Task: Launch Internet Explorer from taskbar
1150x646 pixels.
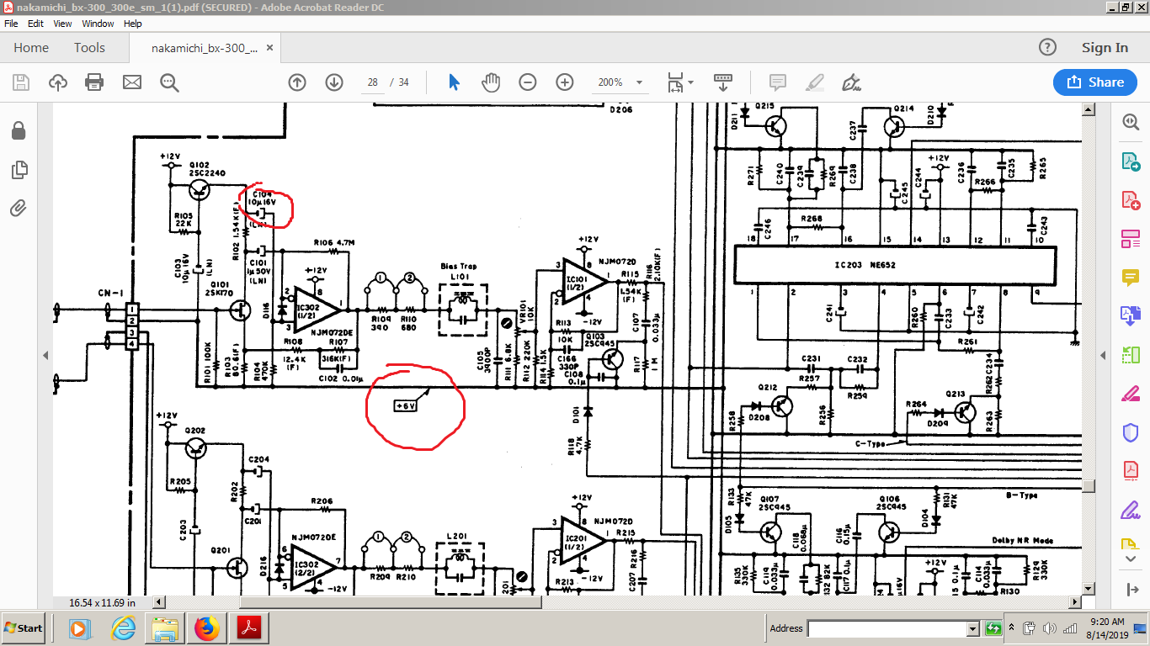Action: pyautogui.click(x=123, y=627)
